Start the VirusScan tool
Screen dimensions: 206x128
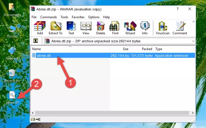pos(163,28)
